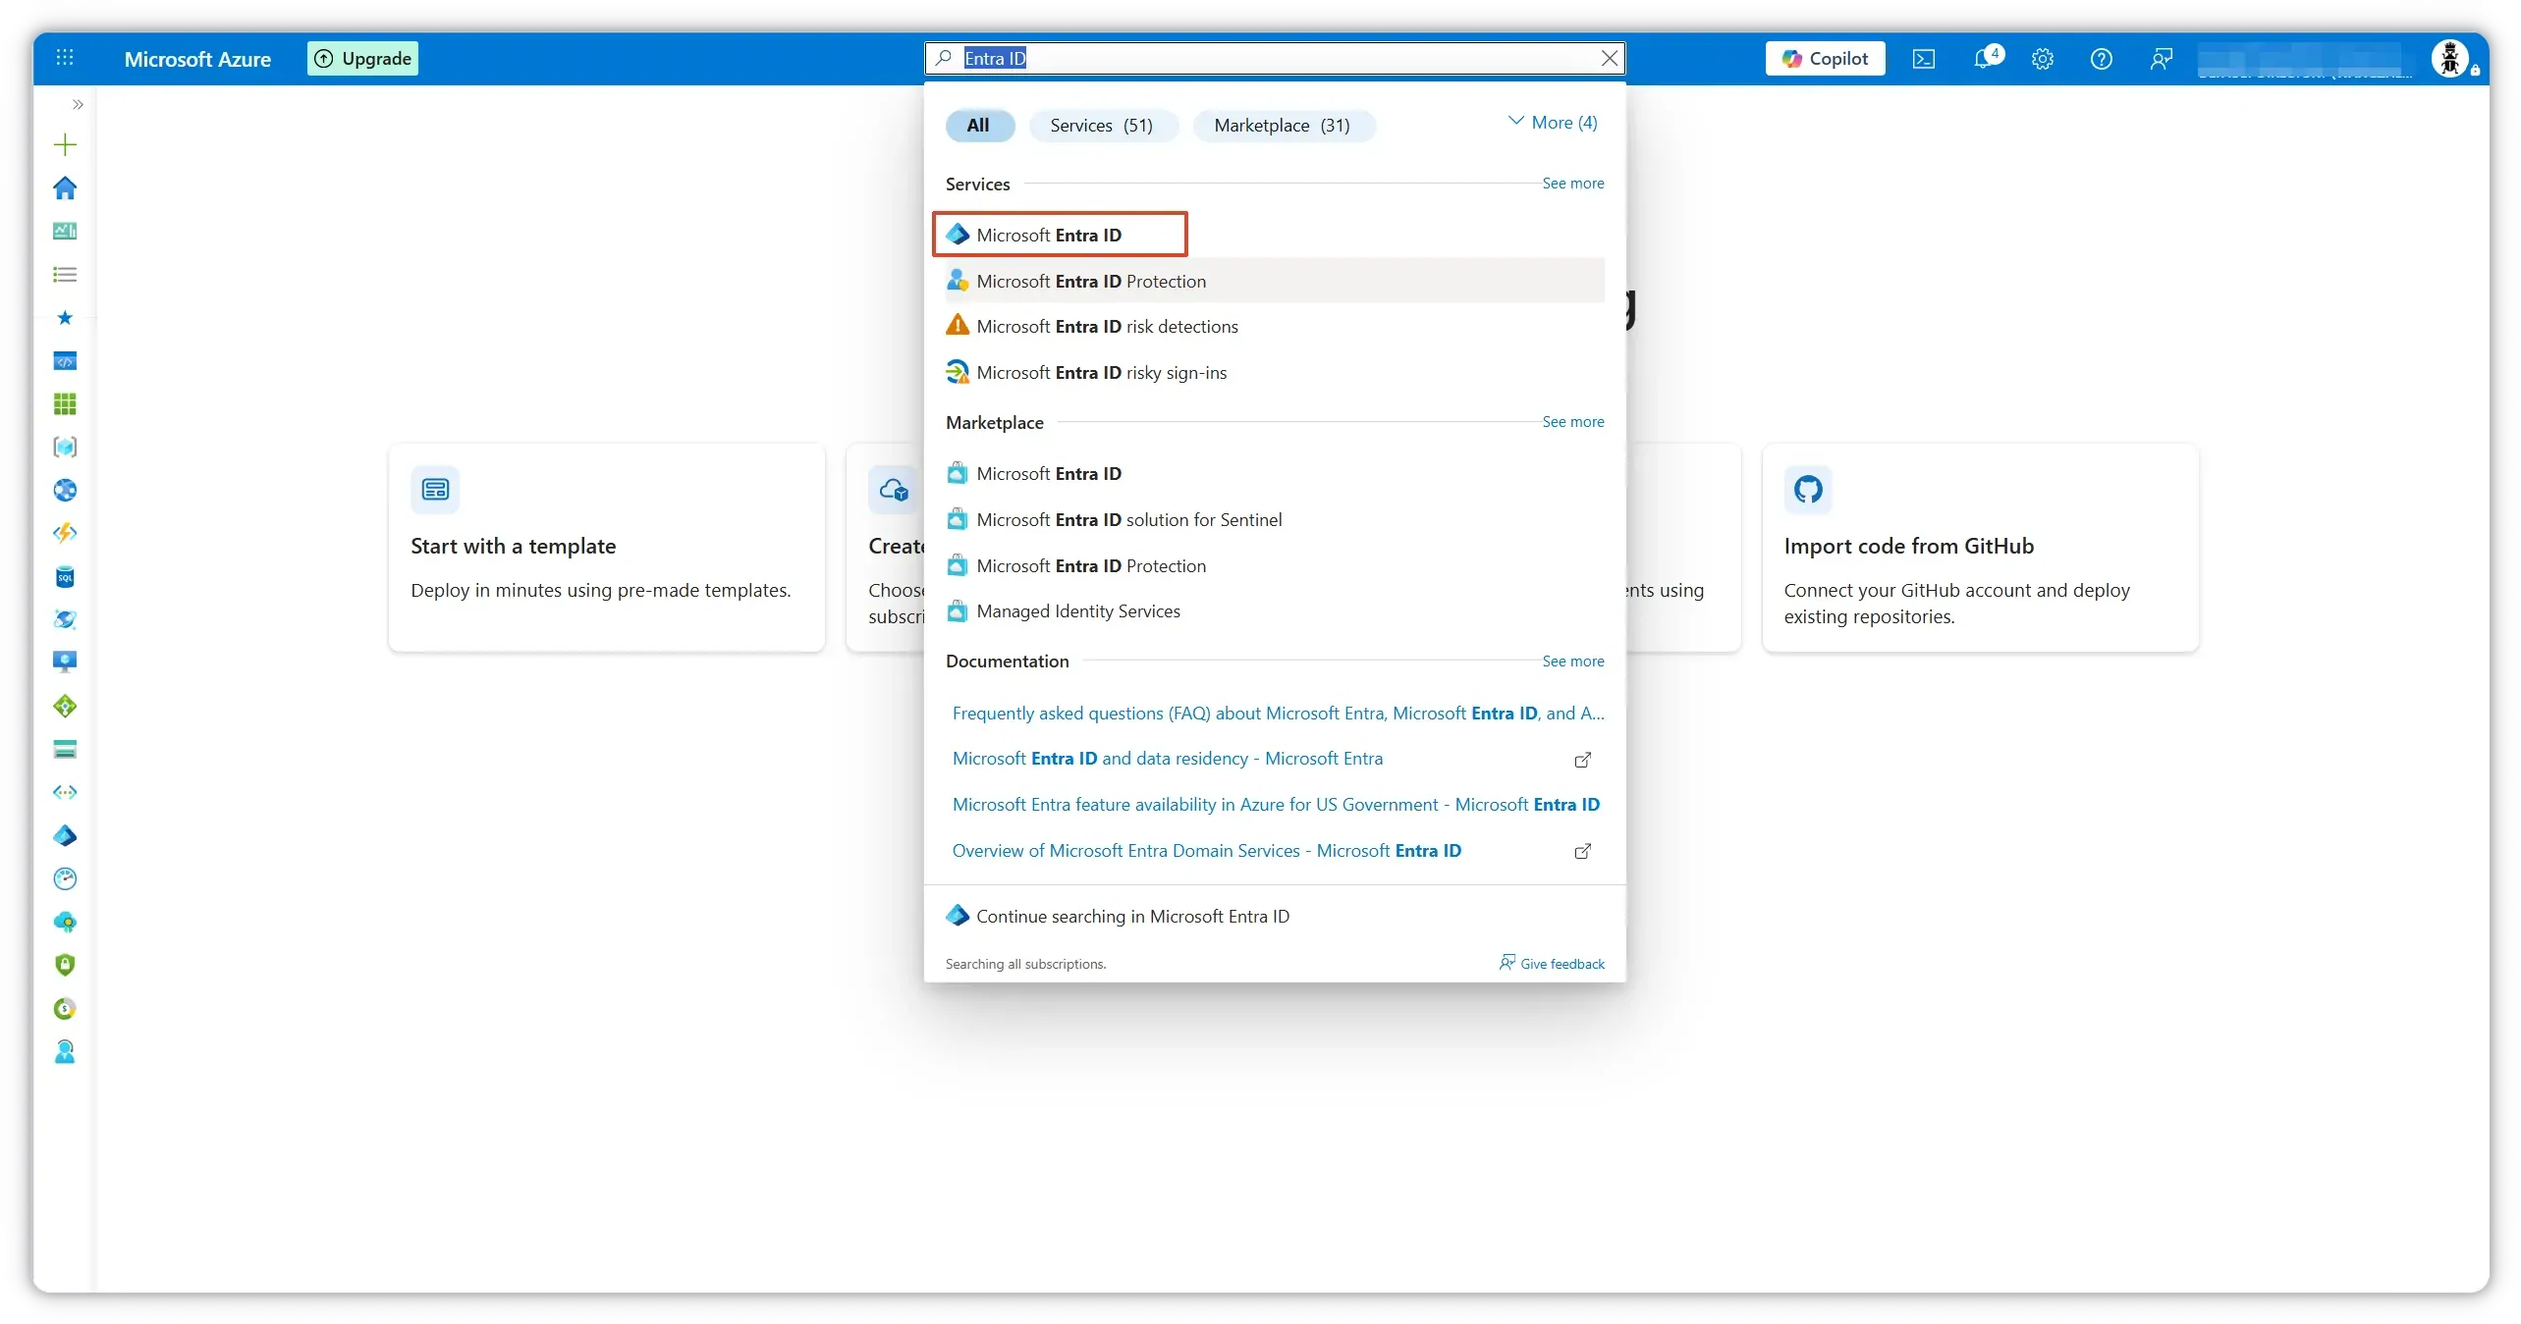Select Microsoft Entra ID Protection service result
This screenshot has height=1324, width=2521.
(1274, 281)
